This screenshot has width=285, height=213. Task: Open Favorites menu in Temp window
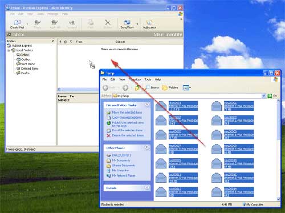135,79
